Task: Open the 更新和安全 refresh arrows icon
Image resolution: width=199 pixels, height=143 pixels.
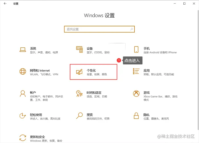Action: coord(23,138)
